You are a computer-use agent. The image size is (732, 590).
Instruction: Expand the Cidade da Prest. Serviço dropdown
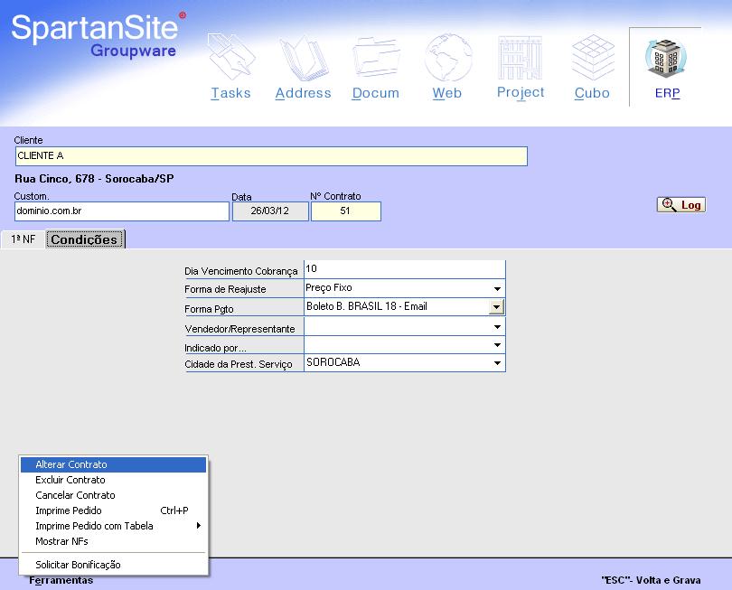(497, 362)
